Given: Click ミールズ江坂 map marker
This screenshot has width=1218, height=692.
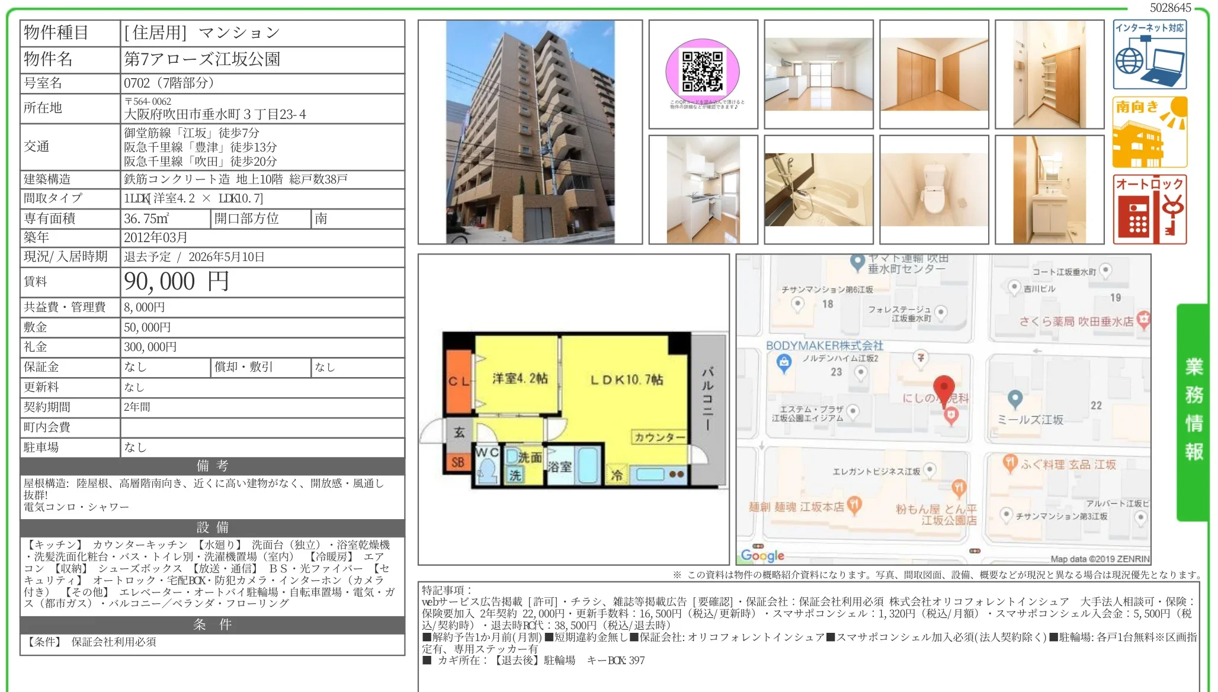Looking at the screenshot, I should pyautogui.click(x=1015, y=400).
